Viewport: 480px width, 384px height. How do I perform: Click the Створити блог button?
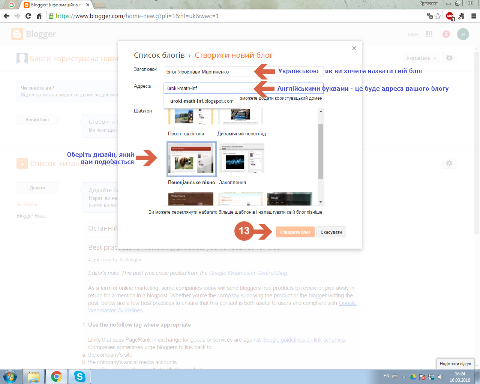point(295,232)
